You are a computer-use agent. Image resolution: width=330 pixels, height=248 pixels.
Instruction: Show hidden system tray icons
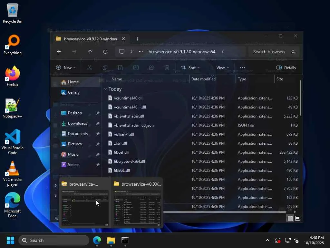[x=267, y=240]
